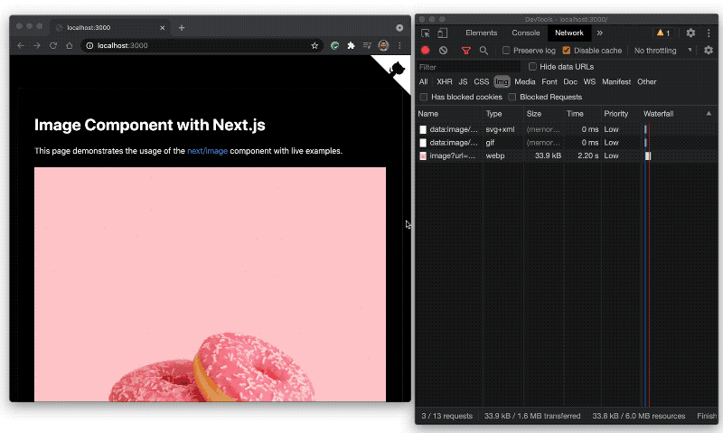Filter requests by XHR
The width and height of the screenshot is (723, 433).
pos(444,81)
